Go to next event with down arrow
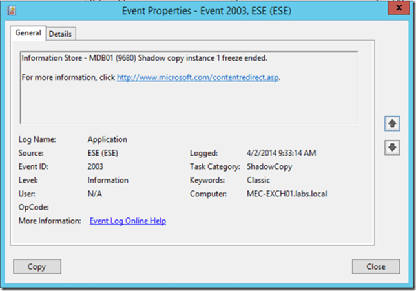416x291 pixels. 391,147
